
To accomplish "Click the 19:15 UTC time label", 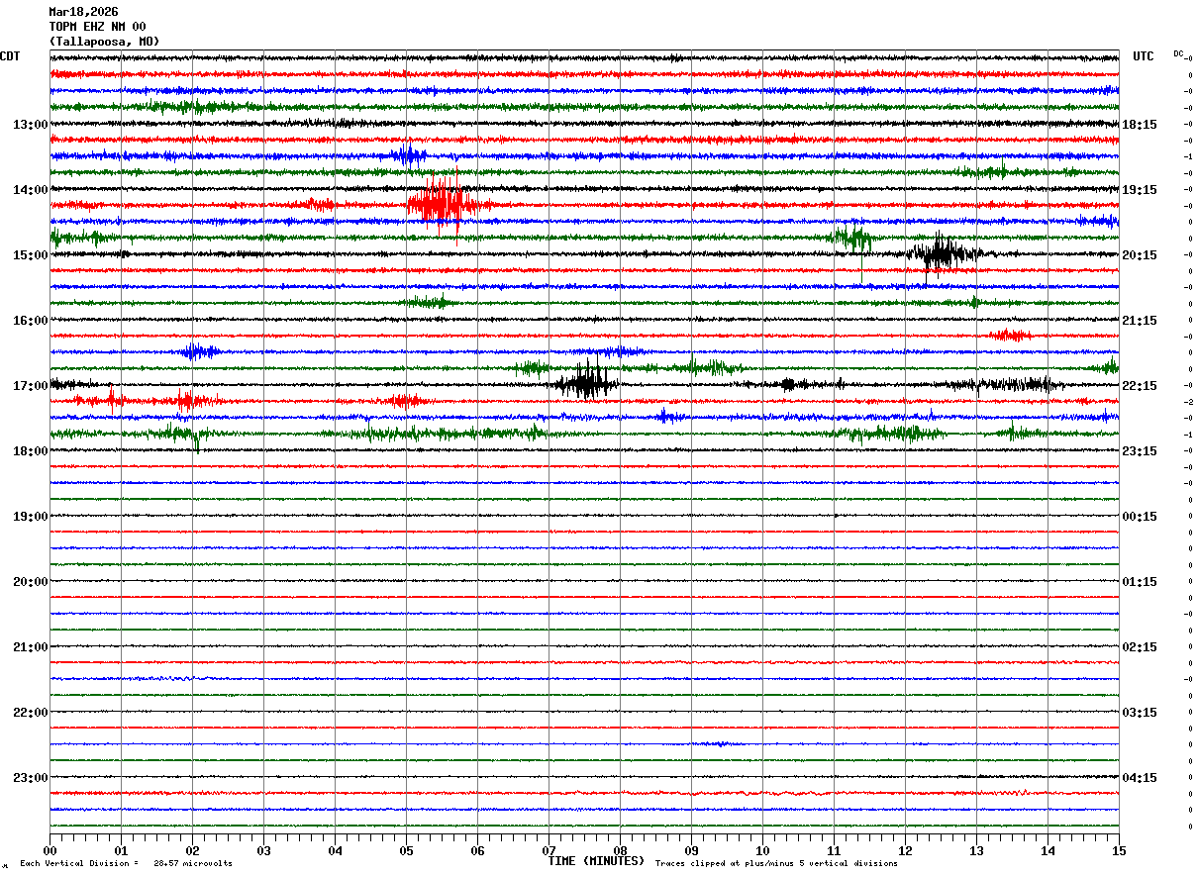I will (x=1140, y=190).
